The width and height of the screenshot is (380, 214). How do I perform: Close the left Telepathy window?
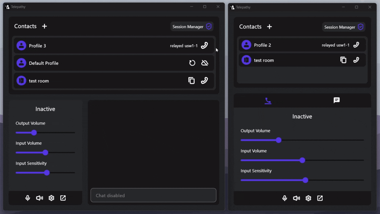pyautogui.click(x=218, y=6)
